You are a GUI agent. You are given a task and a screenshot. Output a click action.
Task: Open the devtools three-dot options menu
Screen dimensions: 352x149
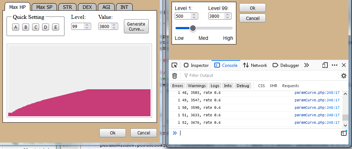(x=335, y=65)
